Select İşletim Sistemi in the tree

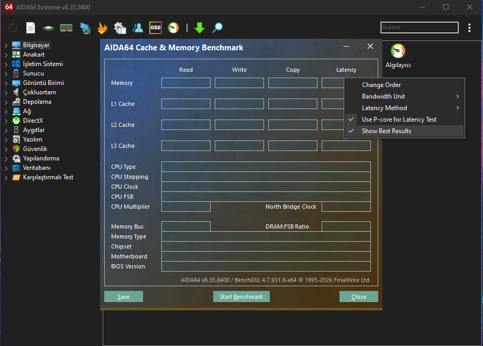pyautogui.click(x=43, y=64)
